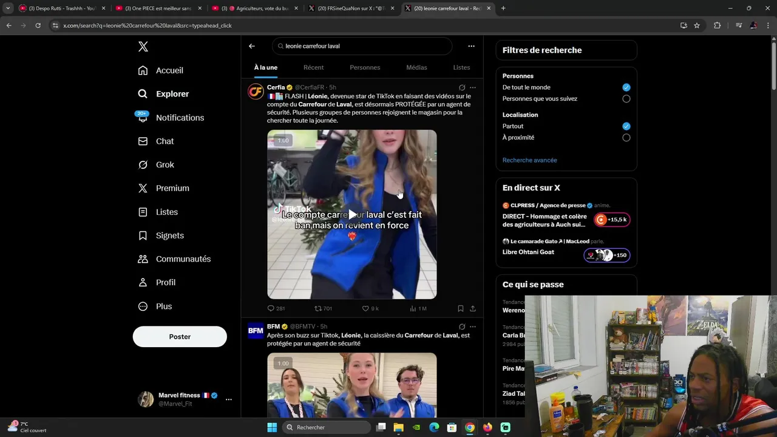Open Marvel fitness account options menu

coord(228,399)
